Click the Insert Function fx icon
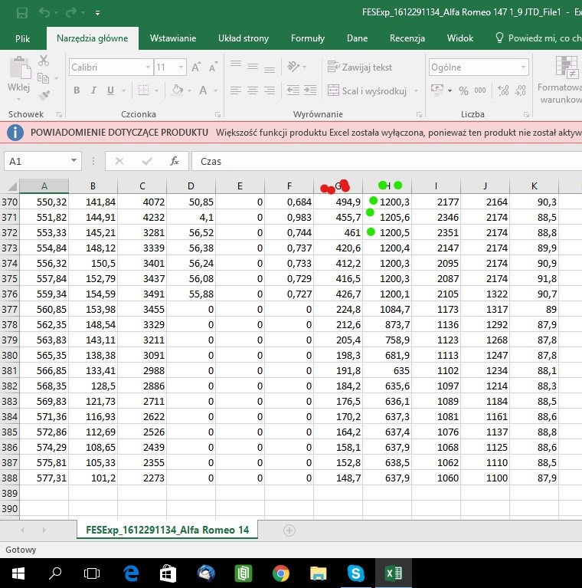This screenshot has height=588, width=582. coord(175,162)
